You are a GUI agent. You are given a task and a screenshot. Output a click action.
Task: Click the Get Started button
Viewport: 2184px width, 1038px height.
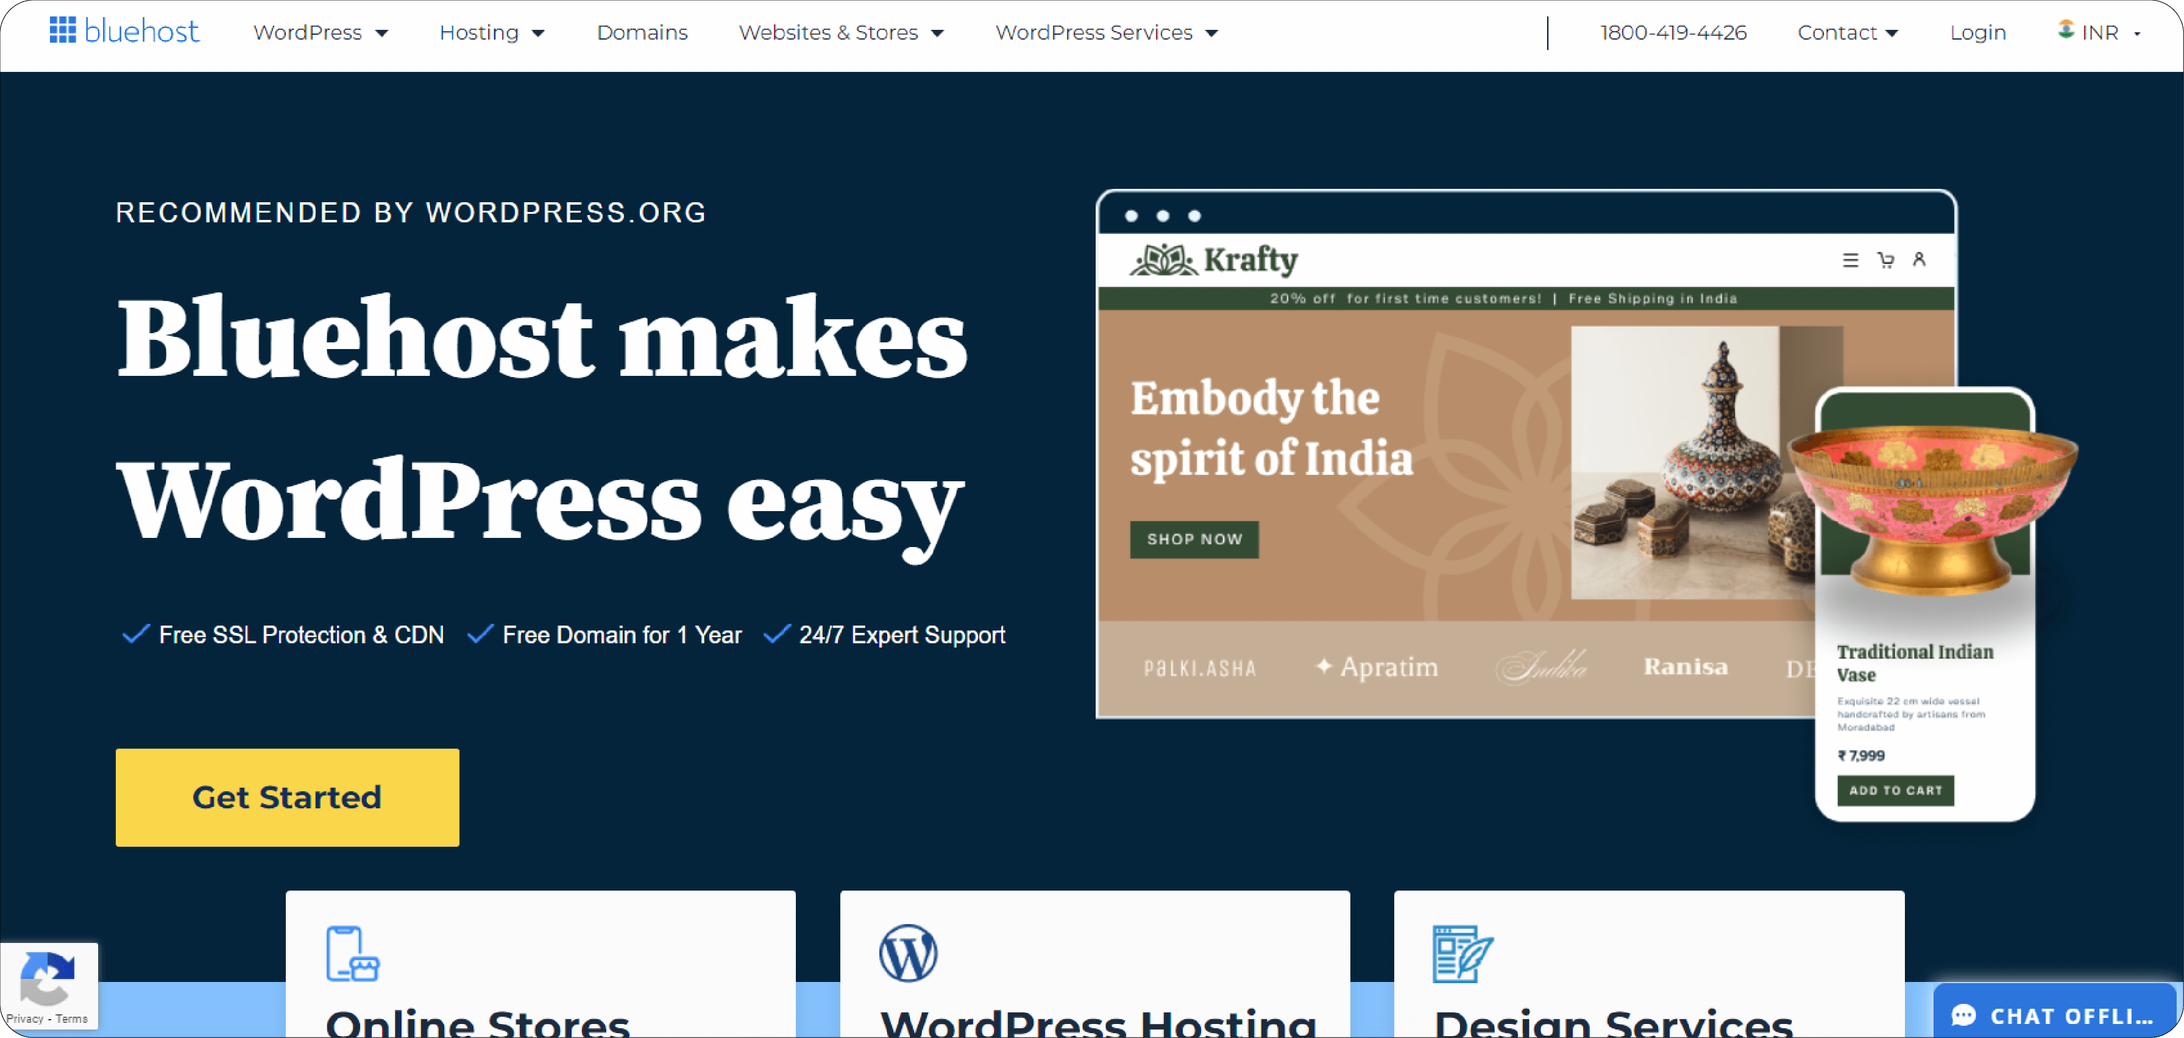click(288, 797)
